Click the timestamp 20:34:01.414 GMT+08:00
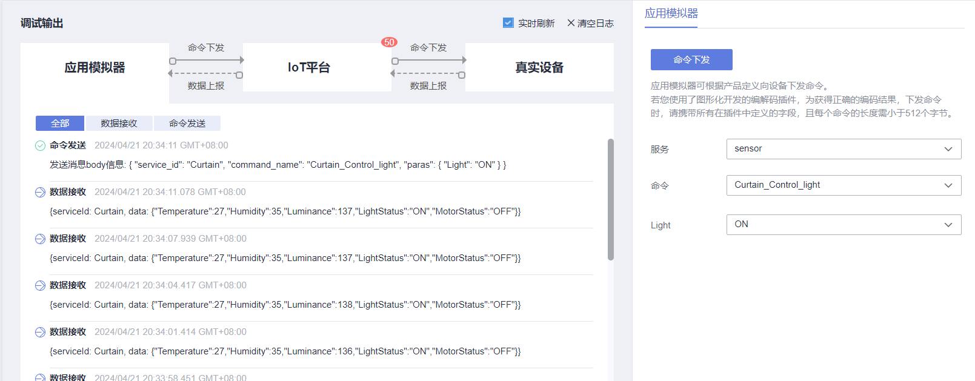The width and height of the screenshot is (975, 381). pyautogui.click(x=170, y=332)
